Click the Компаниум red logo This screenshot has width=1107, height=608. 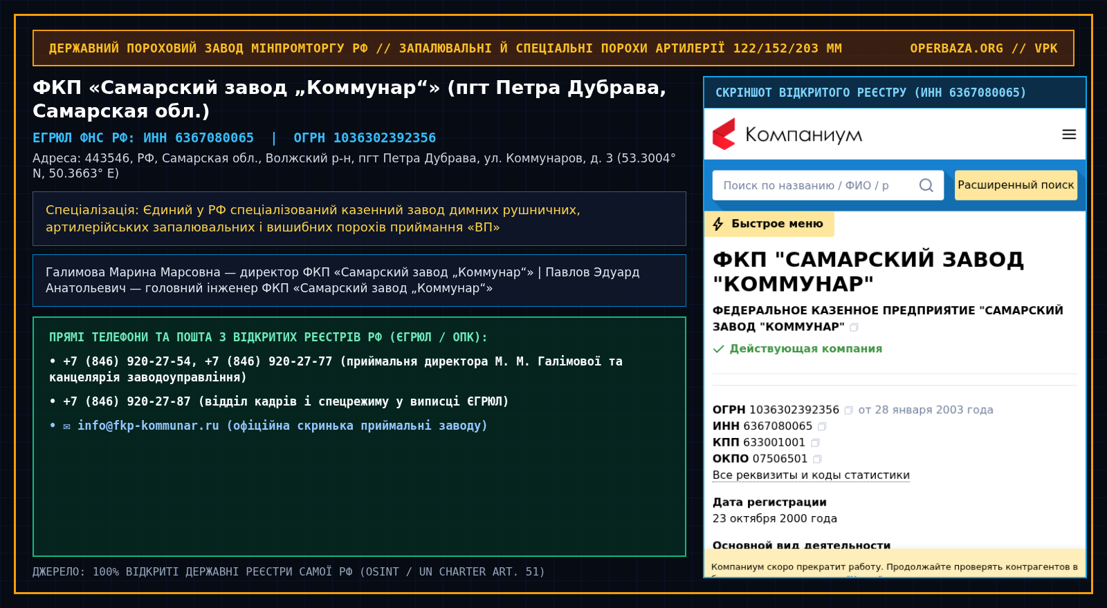[x=724, y=134]
